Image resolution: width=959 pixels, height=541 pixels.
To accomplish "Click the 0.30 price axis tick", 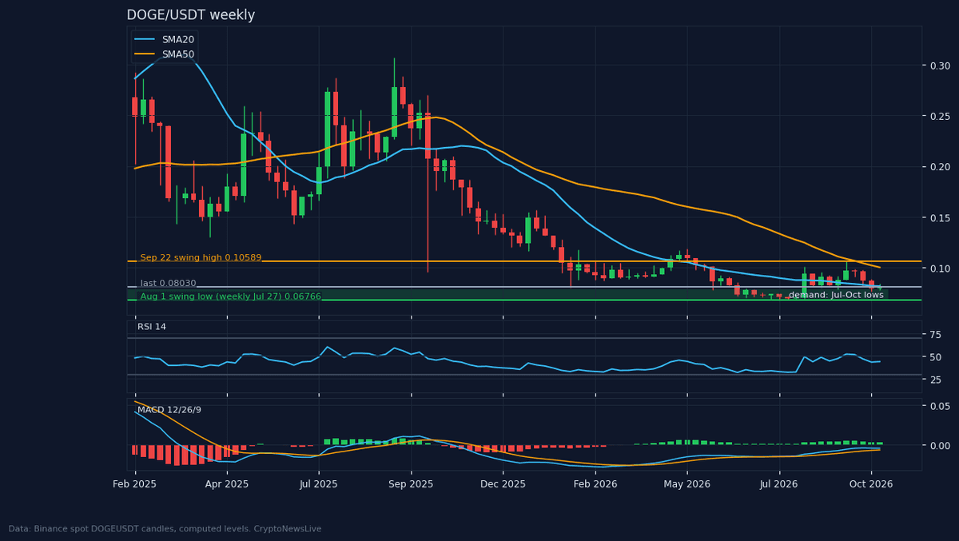I will click(939, 66).
